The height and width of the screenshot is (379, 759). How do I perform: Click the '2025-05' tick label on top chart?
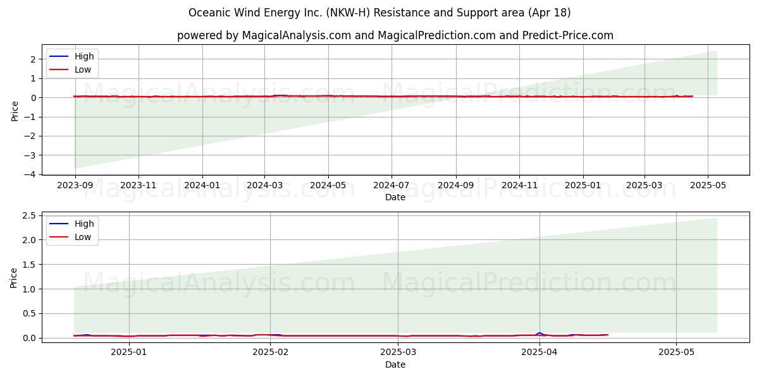pyautogui.click(x=708, y=186)
